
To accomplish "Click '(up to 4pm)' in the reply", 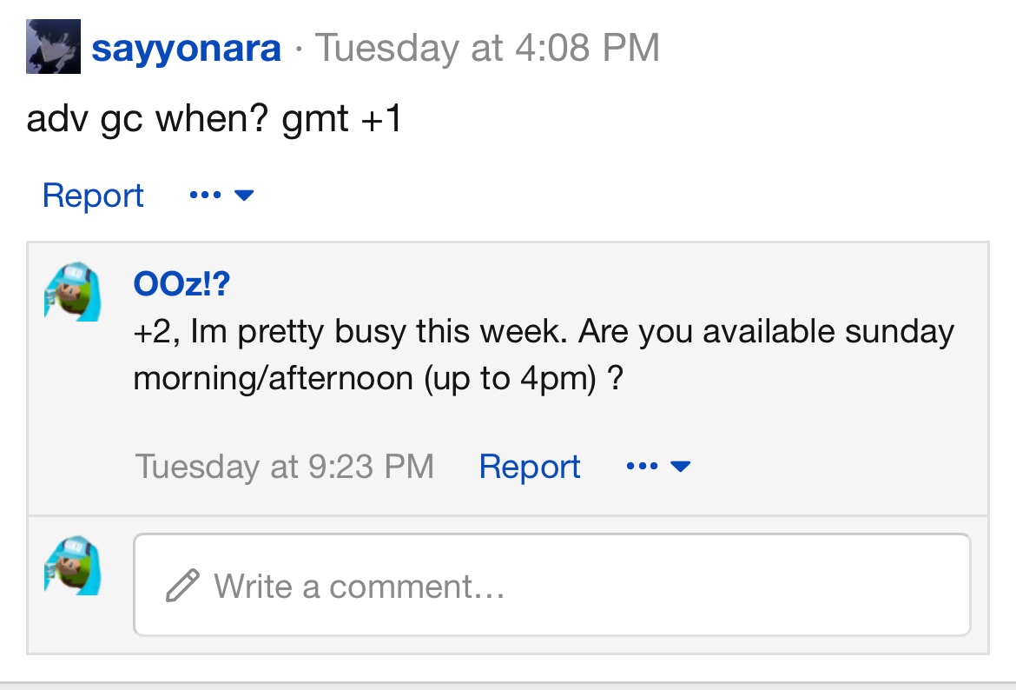I will [510, 378].
